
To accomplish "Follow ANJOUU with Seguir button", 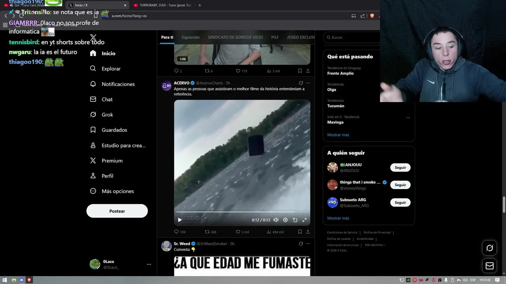I will click(x=400, y=168).
